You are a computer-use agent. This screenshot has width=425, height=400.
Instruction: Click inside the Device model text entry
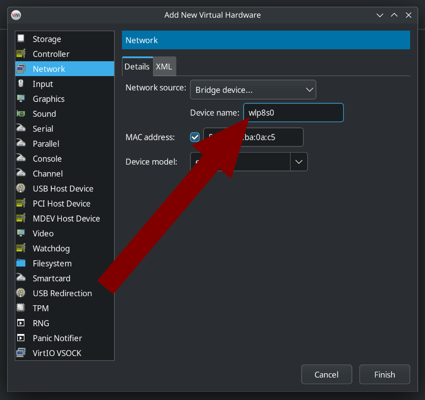click(240, 162)
